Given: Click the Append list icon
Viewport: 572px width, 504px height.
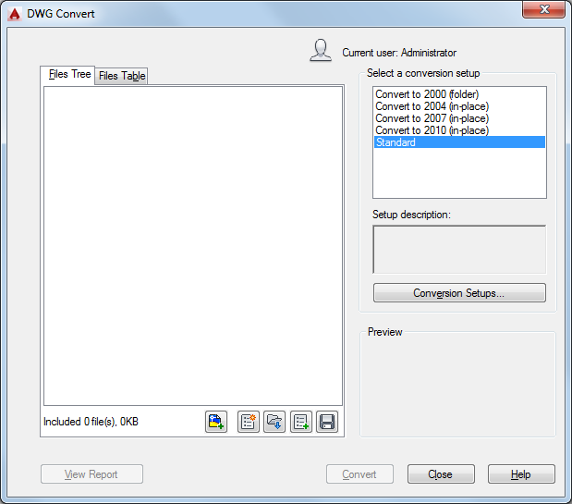Looking at the screenshot, I should coord(301,422).
